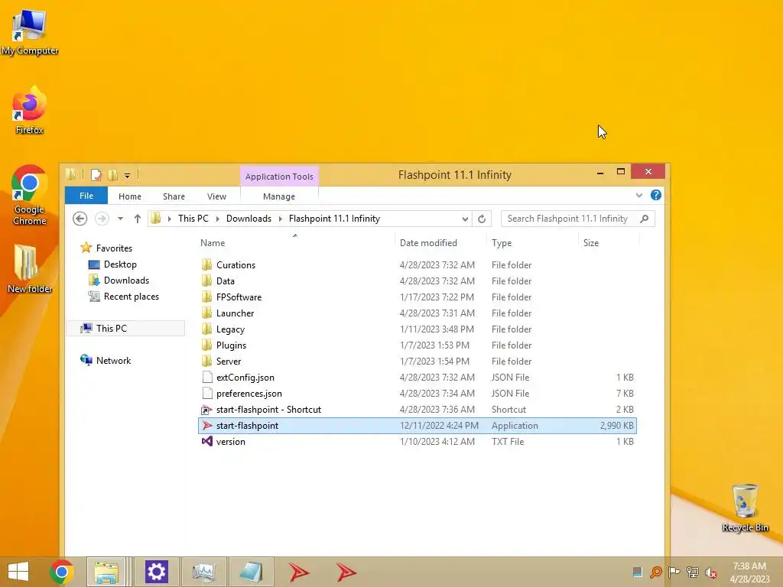Click the Recycle Bin desktop icon
783x587 pixels.
click(745, 508)
